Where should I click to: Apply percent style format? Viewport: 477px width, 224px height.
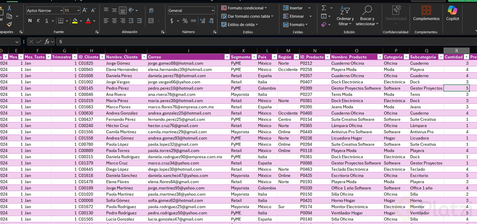click(185, 21)
